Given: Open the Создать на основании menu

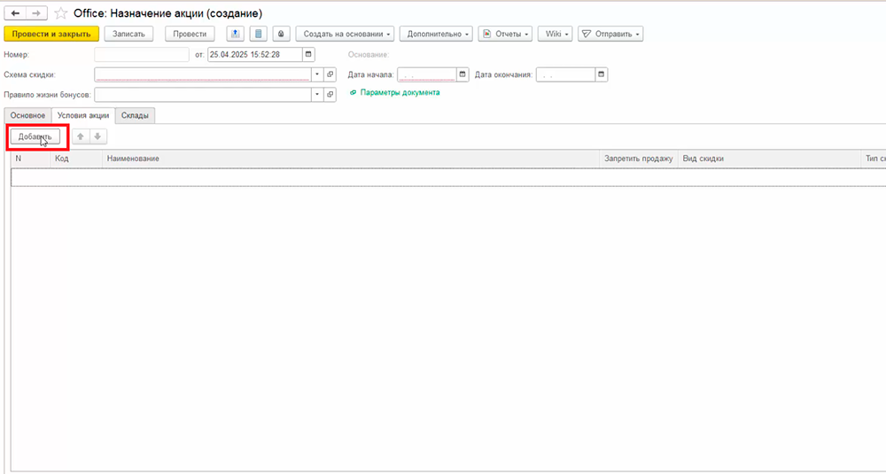Looking at the screenshot, I should click(344, 34).
